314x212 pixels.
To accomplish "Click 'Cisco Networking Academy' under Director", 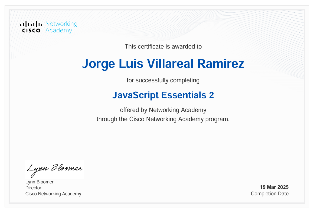I will [x=53, y=194].
